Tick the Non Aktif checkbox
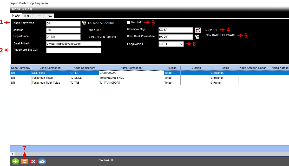 [128, 23]
